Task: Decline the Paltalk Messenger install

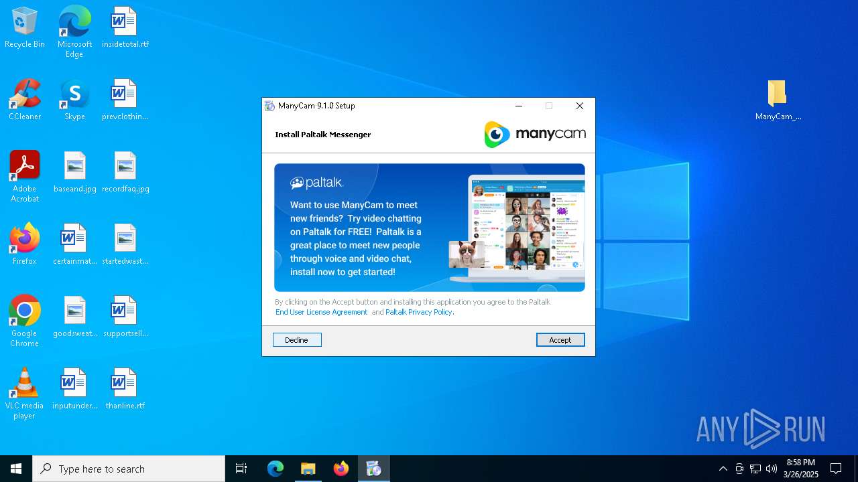Action: (x=297, y=340)
